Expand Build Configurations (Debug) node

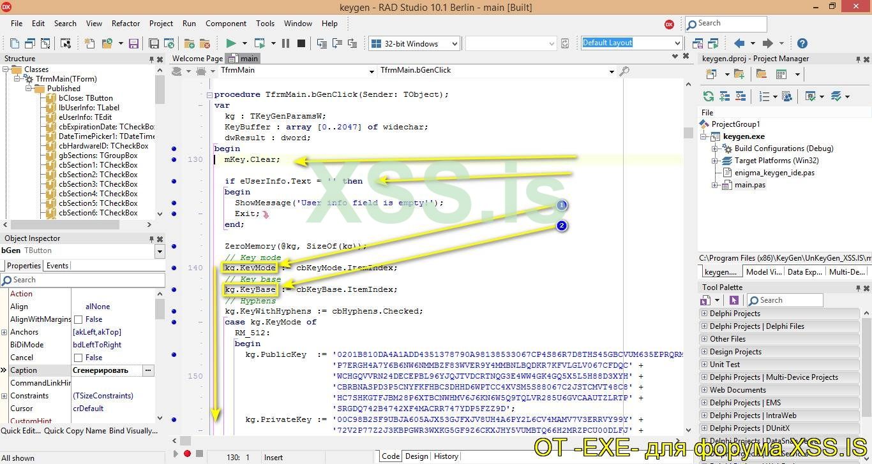(x=715, y=149)
